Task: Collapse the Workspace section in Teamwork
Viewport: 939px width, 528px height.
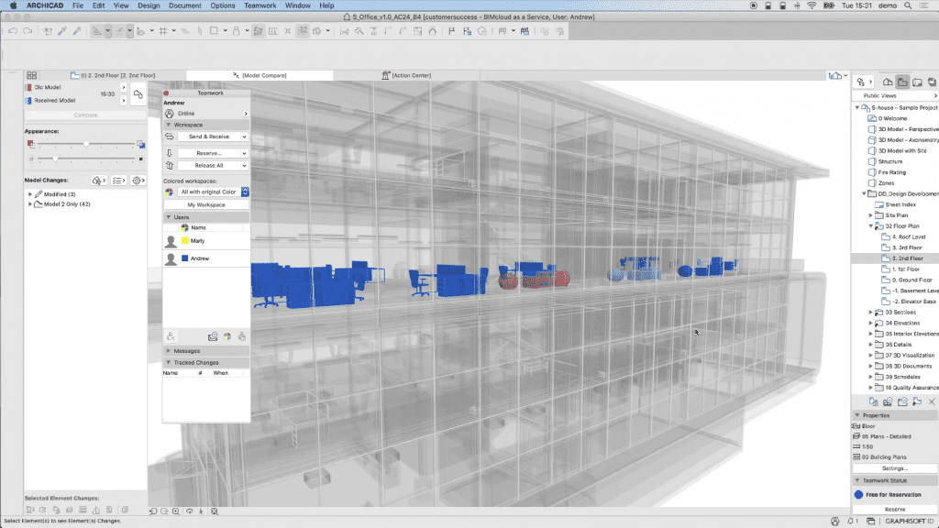Action: [x=168, y=125]
